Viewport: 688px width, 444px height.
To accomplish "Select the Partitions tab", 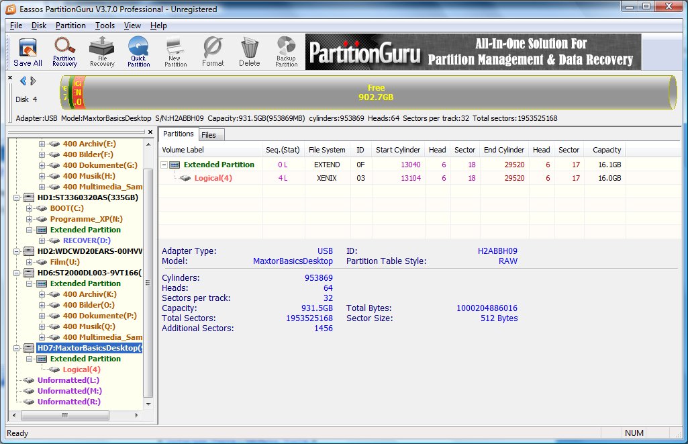I will tap(178, 134).
